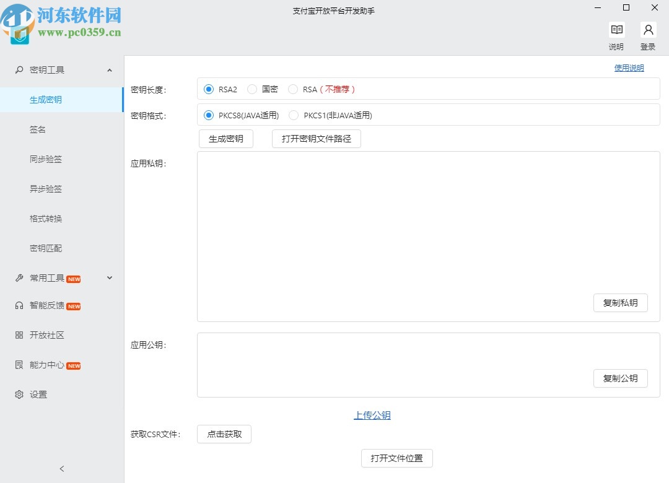Expand the 常用工具 section
The height and width of the screenshot is (483, 669).
pyautogui.click(x=110, y=278)
